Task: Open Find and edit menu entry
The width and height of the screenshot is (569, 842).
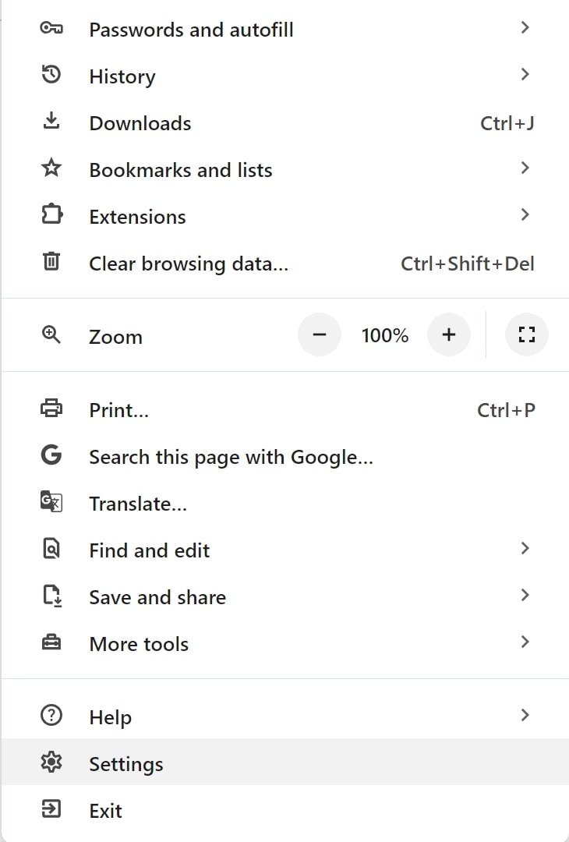Action: click(285, 549)
